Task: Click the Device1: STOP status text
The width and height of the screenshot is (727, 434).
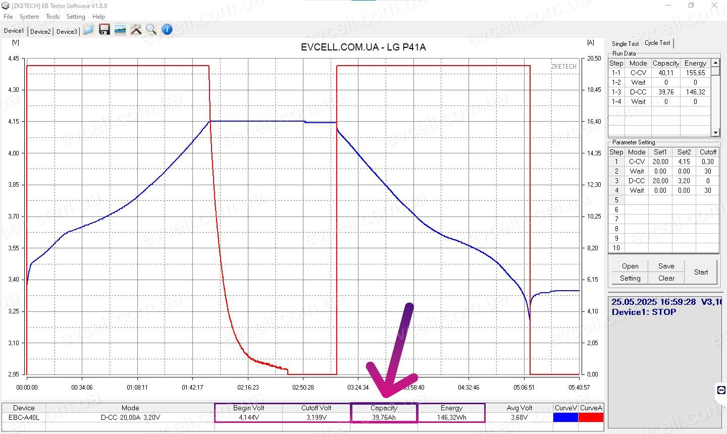Action: point(644,312)
